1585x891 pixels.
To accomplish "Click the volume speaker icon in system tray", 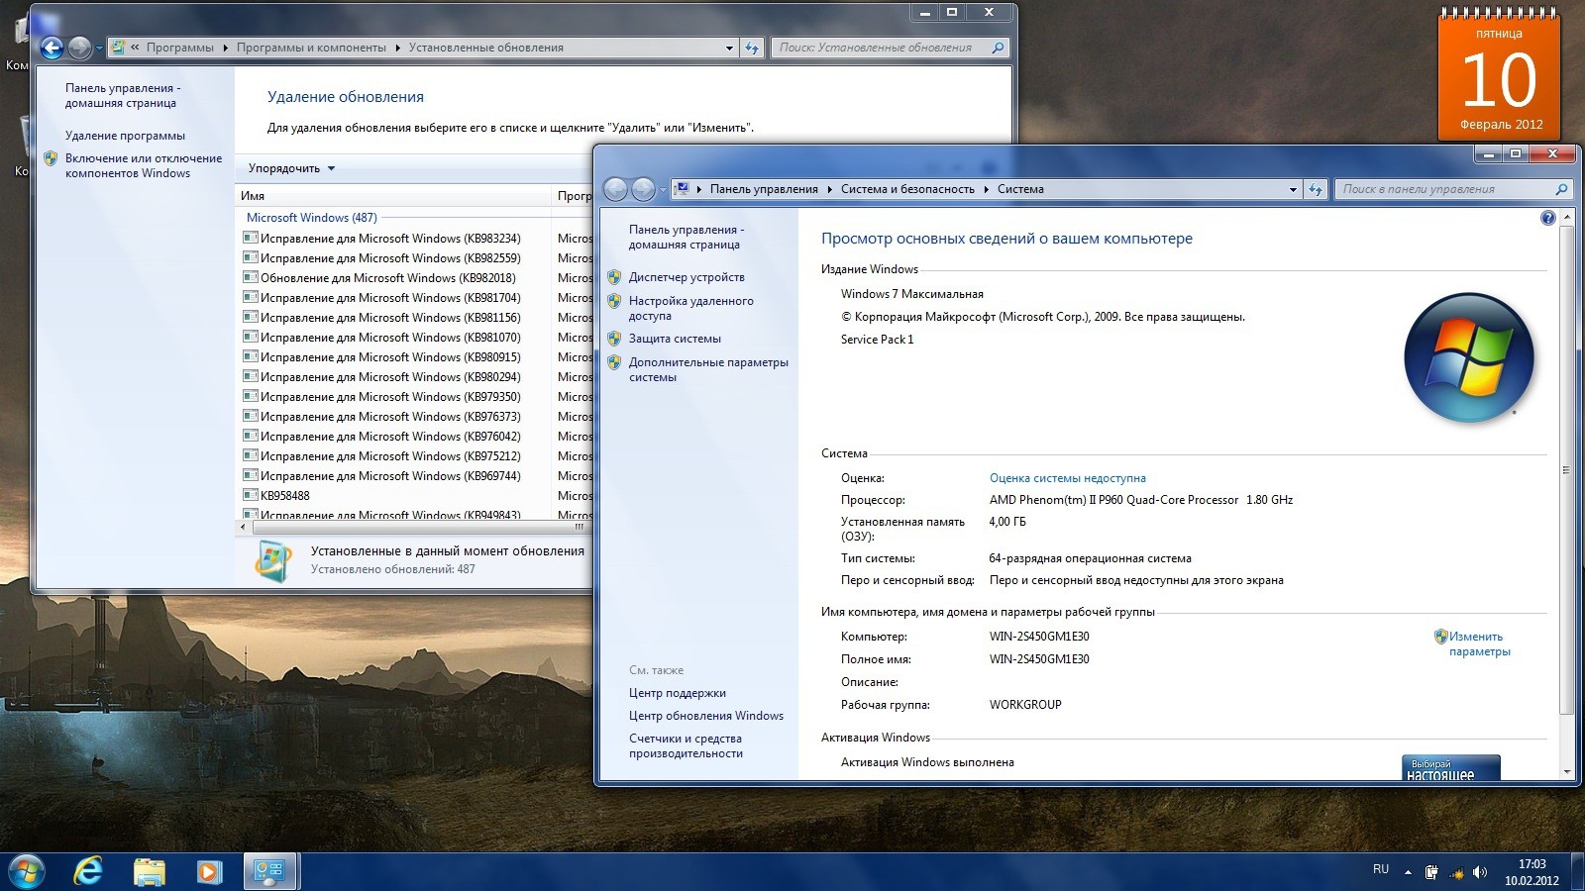I will [1480, 872].
